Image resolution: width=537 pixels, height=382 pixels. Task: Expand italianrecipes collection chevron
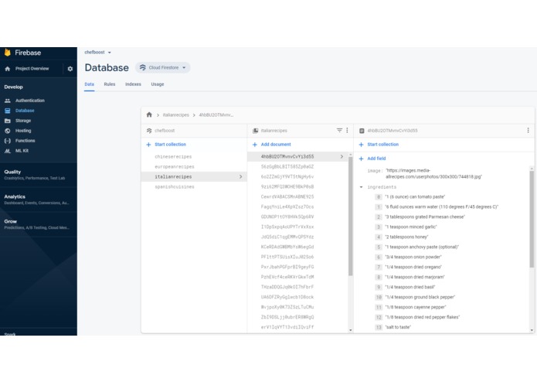point(241,177)
